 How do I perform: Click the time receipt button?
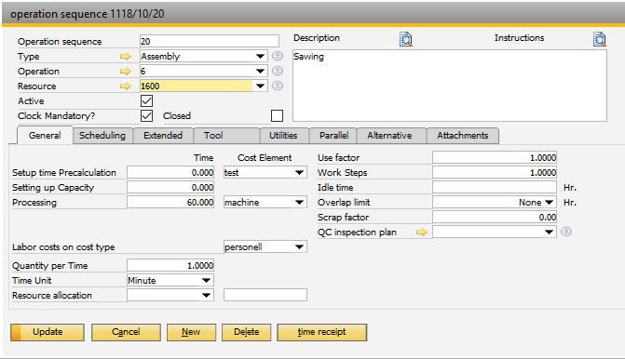click(x=321, y=332)
